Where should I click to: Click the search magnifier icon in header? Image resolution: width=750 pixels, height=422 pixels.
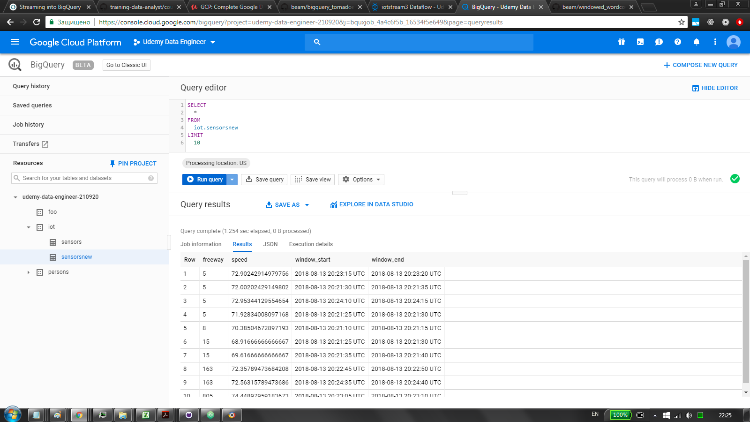317,42
